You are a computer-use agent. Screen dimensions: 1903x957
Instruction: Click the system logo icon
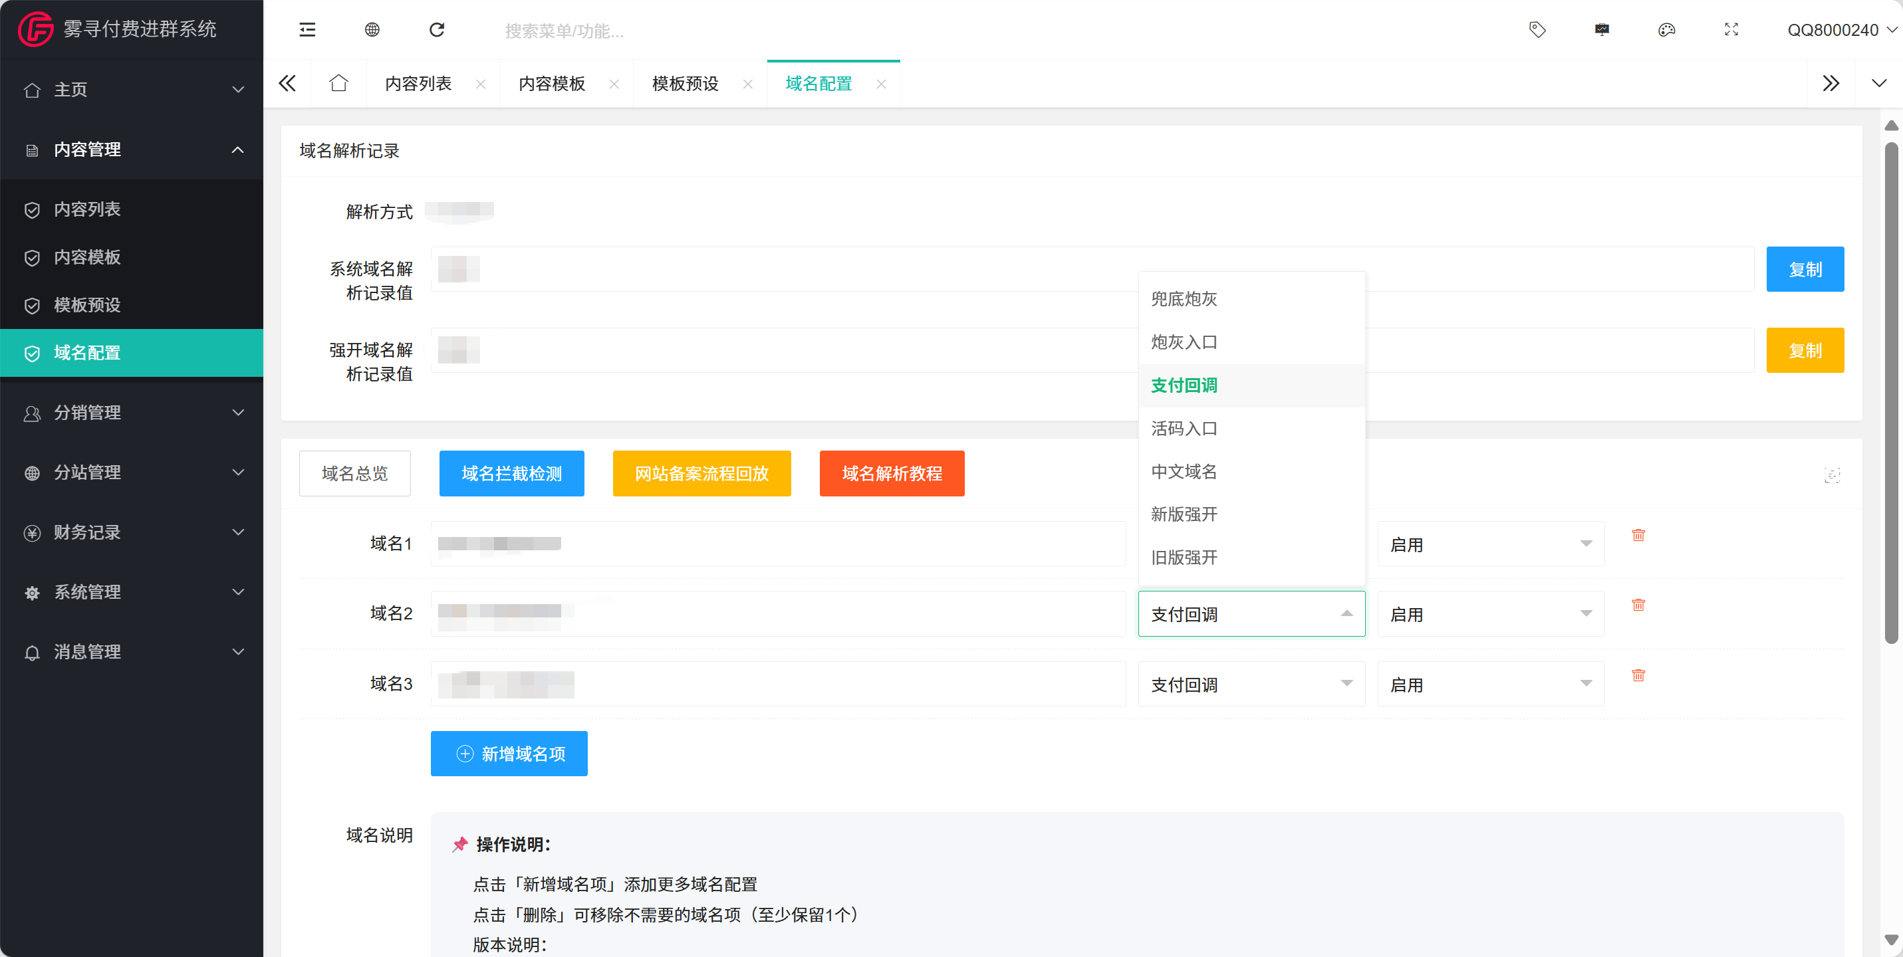pos(35,29)
